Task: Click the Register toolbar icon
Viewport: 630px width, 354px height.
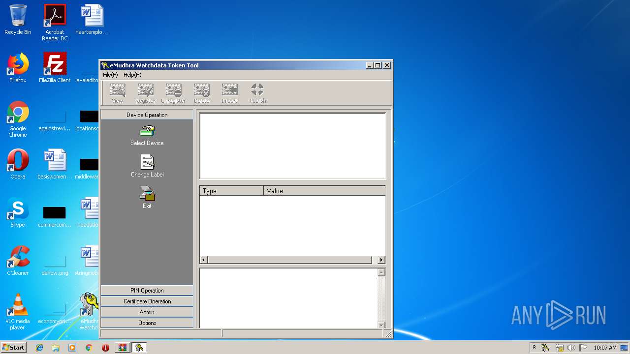Action: 145,93
